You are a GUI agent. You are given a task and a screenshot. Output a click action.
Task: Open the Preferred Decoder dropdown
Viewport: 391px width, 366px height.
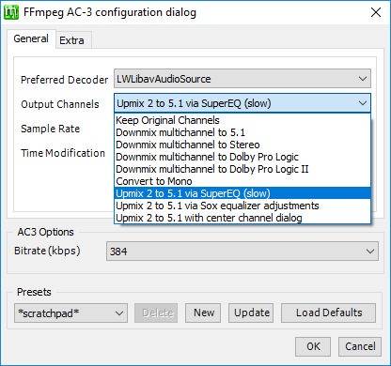242,79
